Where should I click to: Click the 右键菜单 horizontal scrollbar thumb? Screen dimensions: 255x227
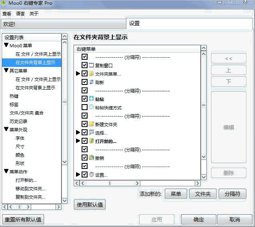[110, 183]
